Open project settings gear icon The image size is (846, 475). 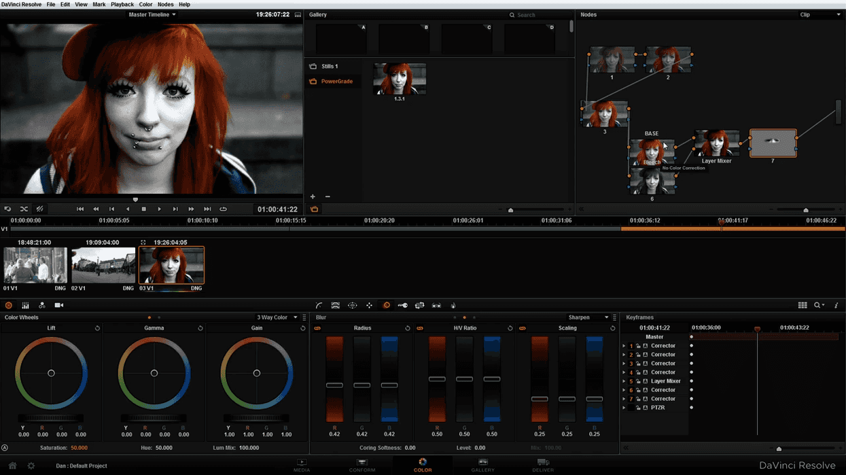(x=31, y=465)
